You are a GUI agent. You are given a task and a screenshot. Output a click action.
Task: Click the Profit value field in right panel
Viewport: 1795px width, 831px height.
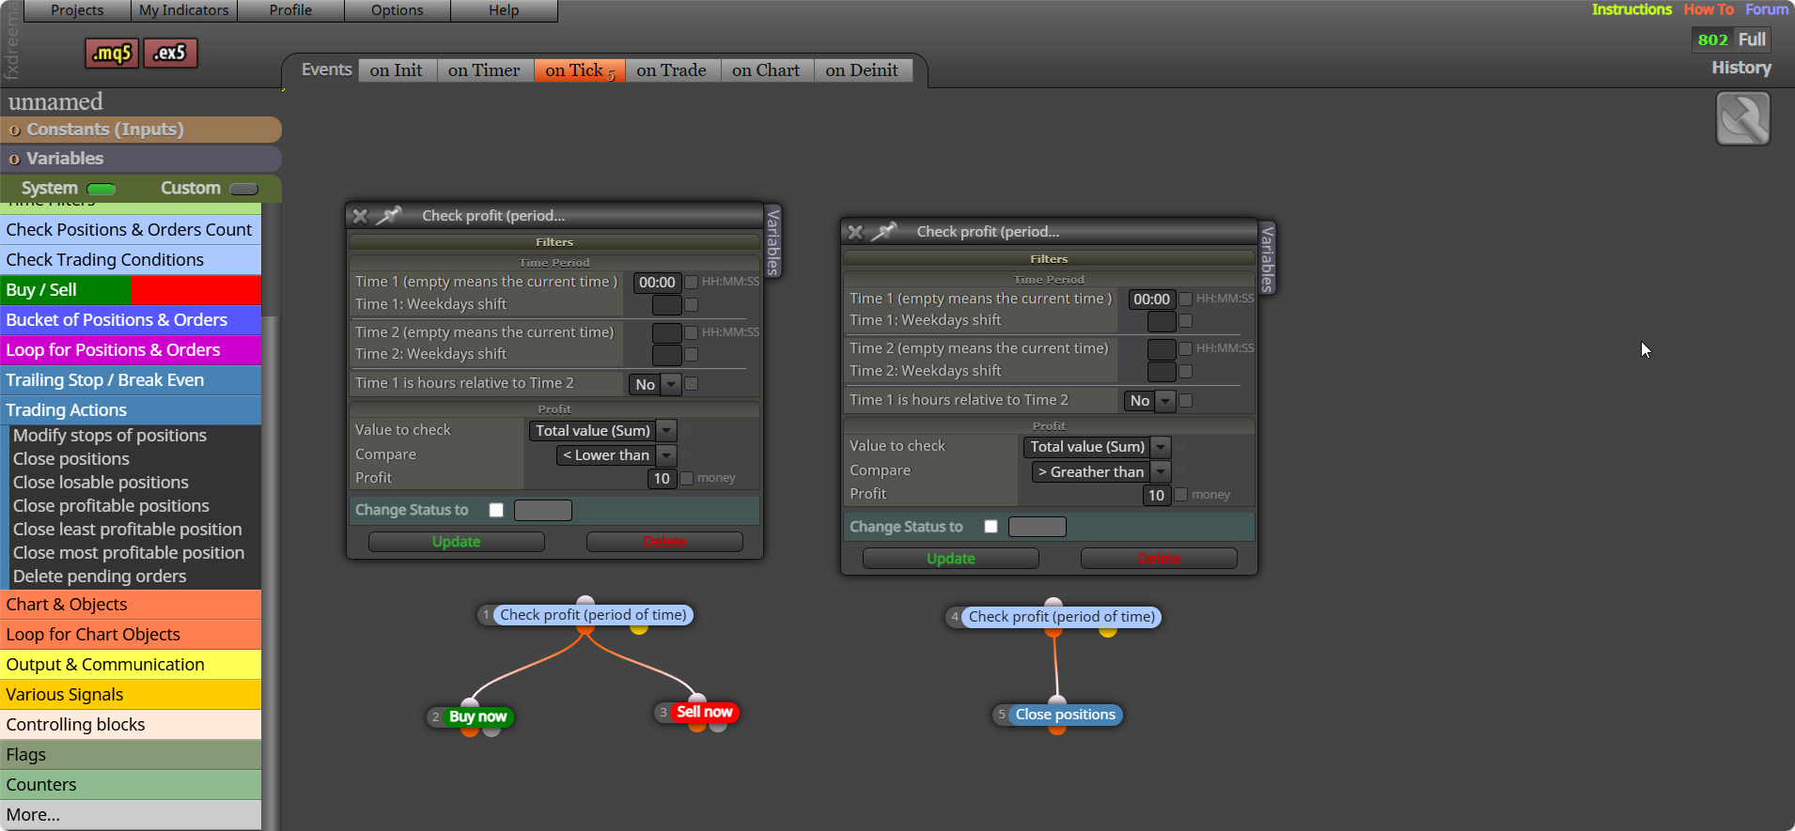coord(1156,495)
